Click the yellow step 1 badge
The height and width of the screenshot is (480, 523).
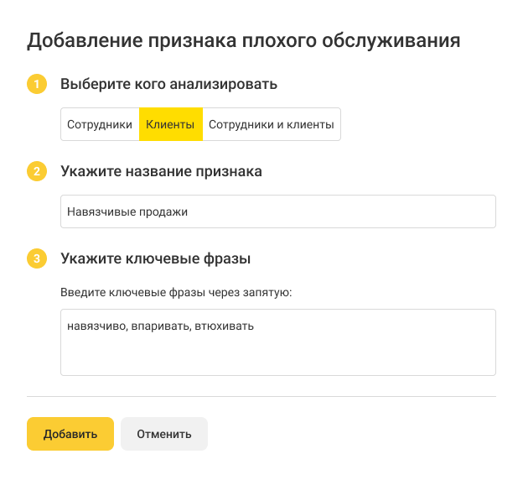click(37, 85)
